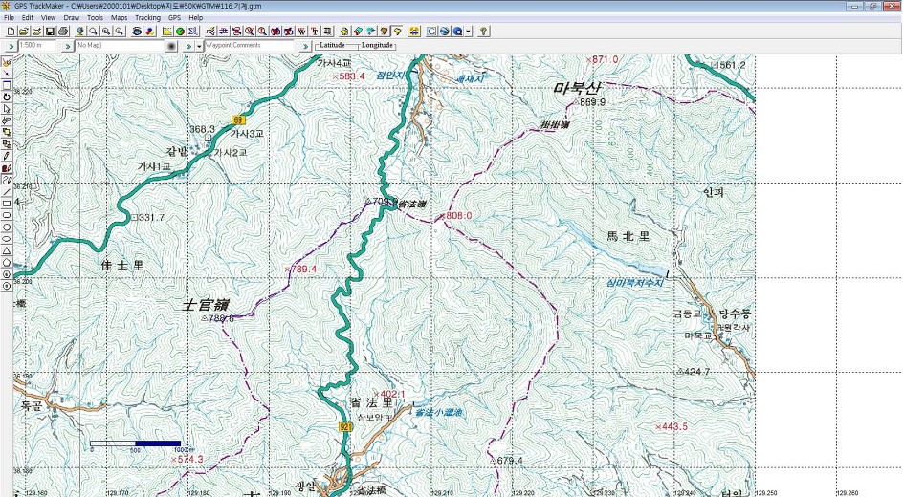
Task: Pick the rotate arrow tool in sidebar
Action: tap(7, 97)
